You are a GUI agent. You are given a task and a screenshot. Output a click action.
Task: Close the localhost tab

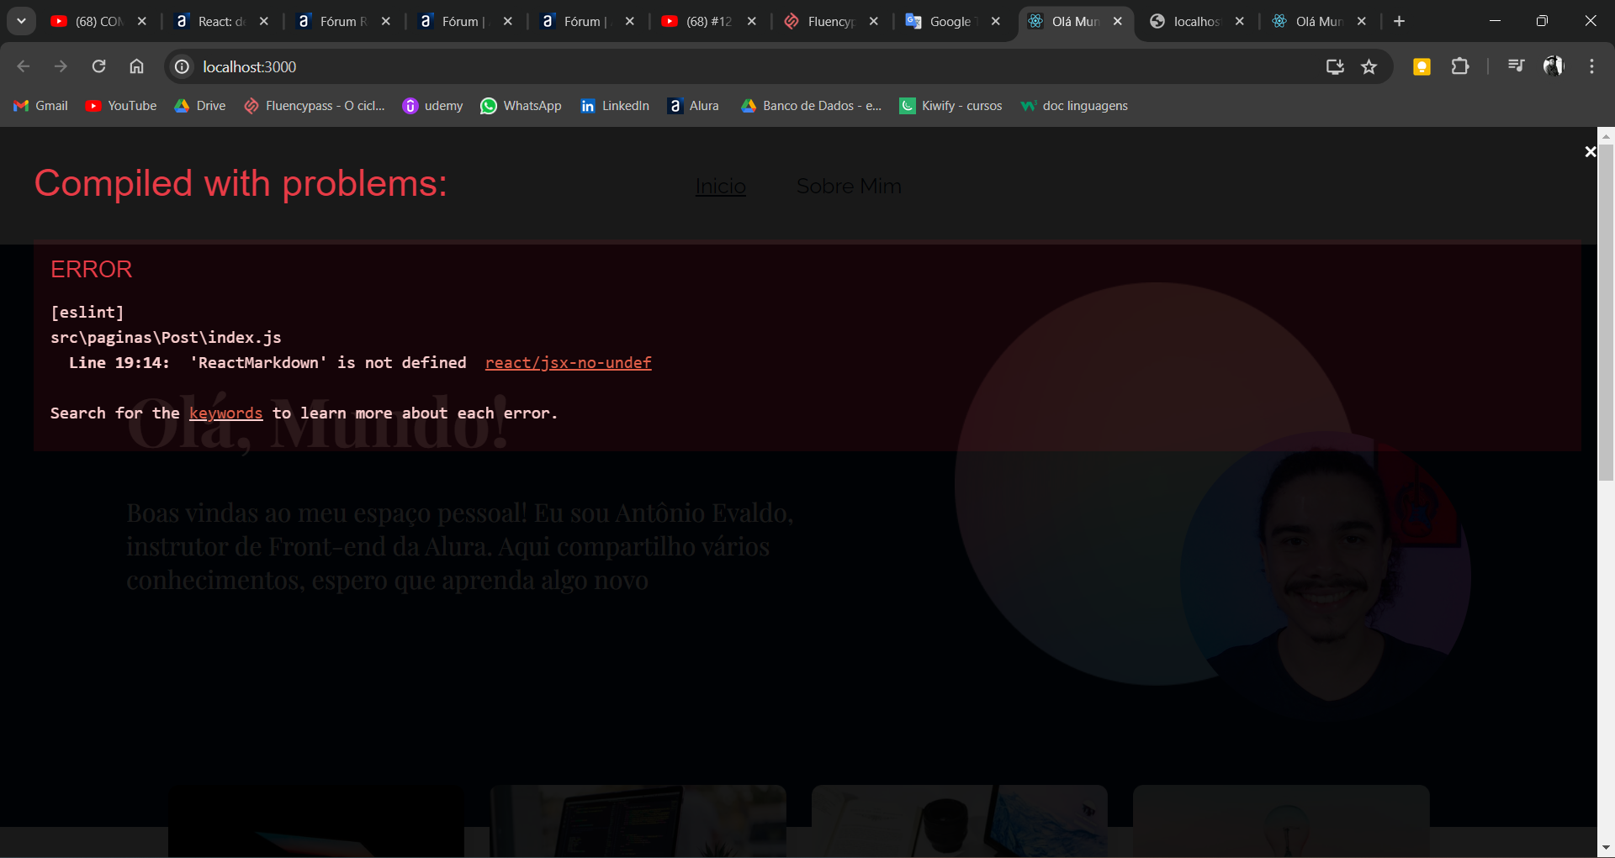[1240, 21]
